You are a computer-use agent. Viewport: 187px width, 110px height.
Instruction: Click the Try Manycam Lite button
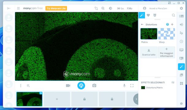tap(56, 8)
